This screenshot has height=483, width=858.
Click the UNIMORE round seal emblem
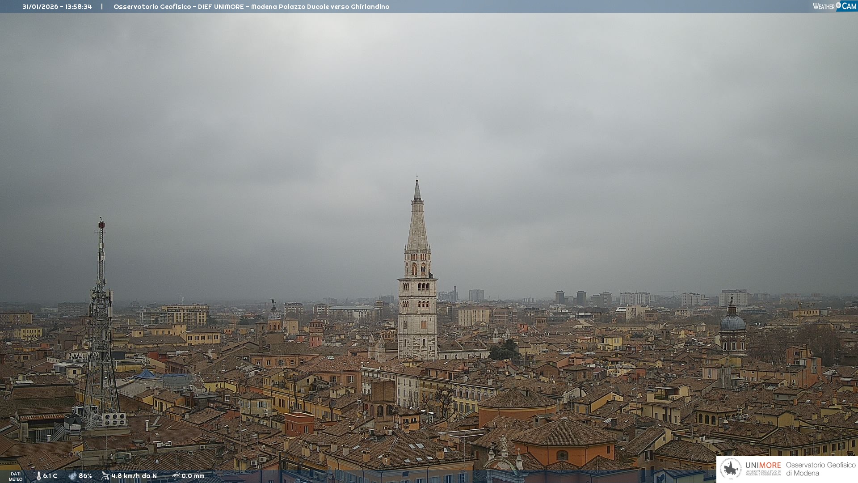click(731, 469)
